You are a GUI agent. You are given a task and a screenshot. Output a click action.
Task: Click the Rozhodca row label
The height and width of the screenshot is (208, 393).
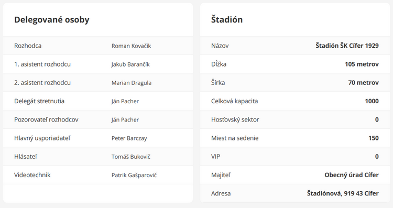coord(28,46)
